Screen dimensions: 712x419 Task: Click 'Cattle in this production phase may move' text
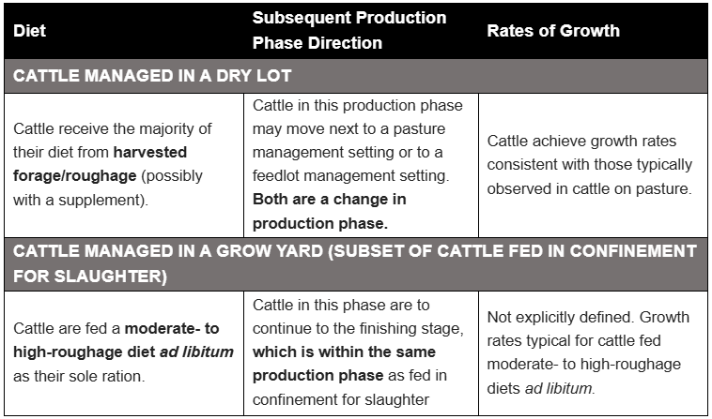[x=357, y=116]
